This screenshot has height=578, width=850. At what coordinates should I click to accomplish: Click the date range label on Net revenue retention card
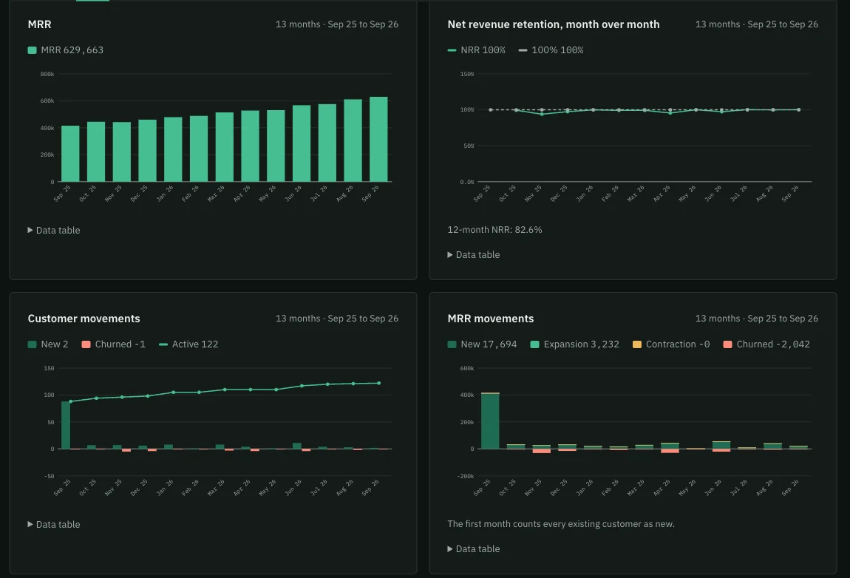(757, 24)
